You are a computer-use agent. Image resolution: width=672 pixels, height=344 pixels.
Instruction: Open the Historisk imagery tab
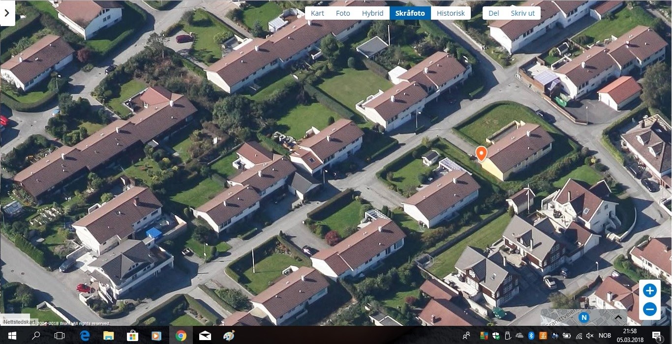[451, 13]
